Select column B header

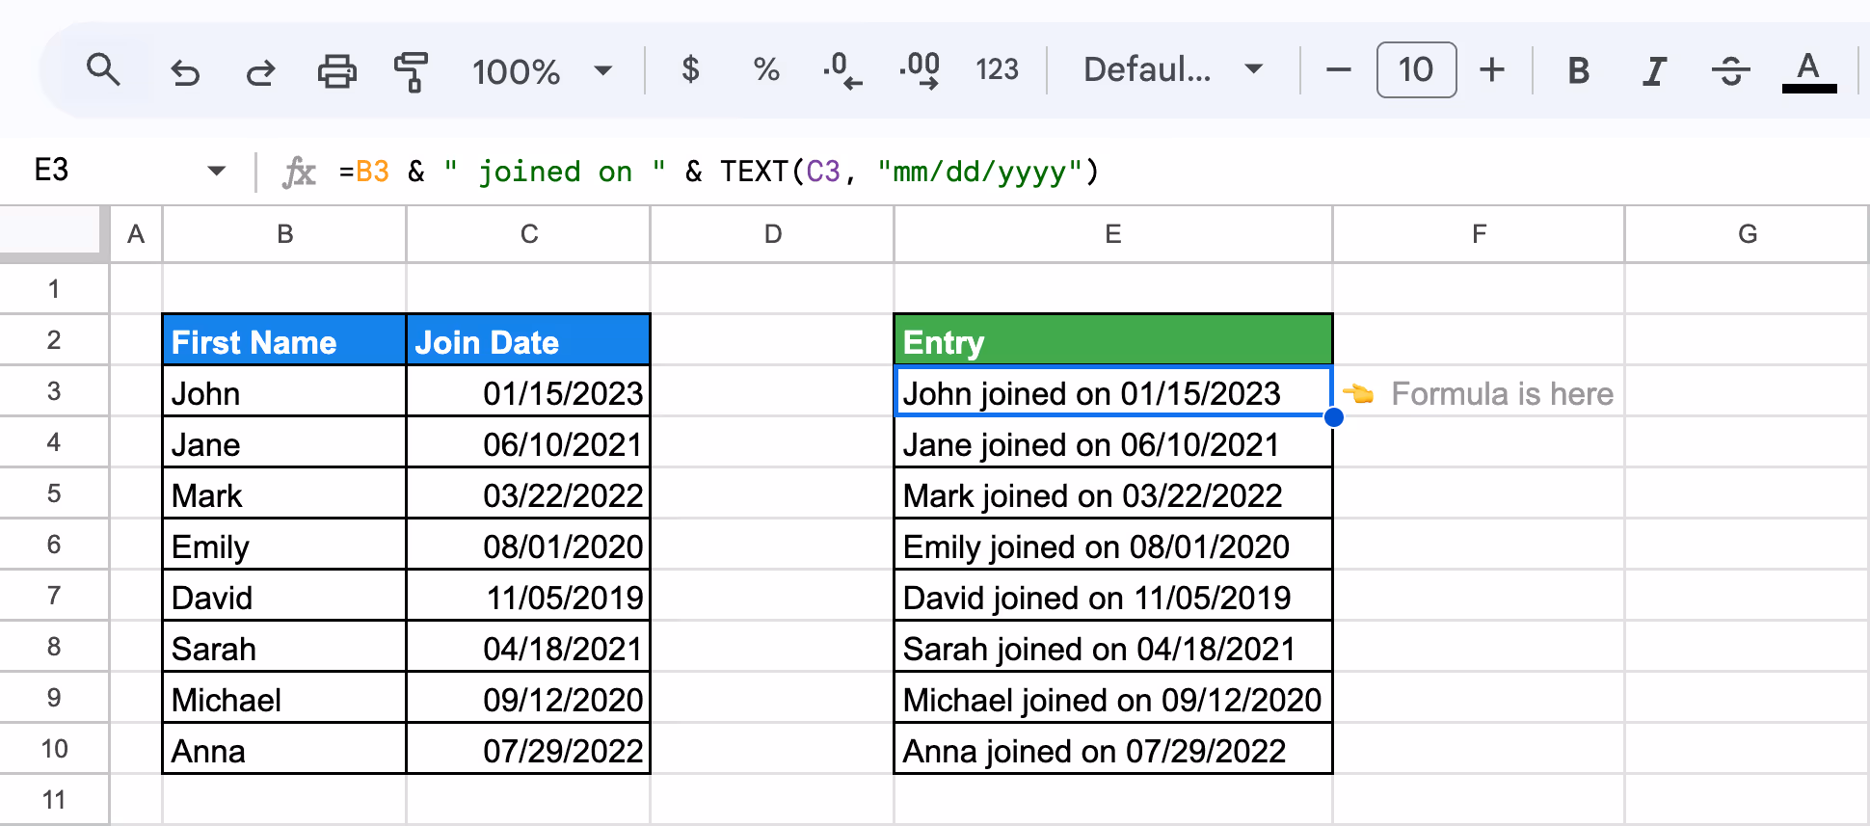[x=284, y=234]
